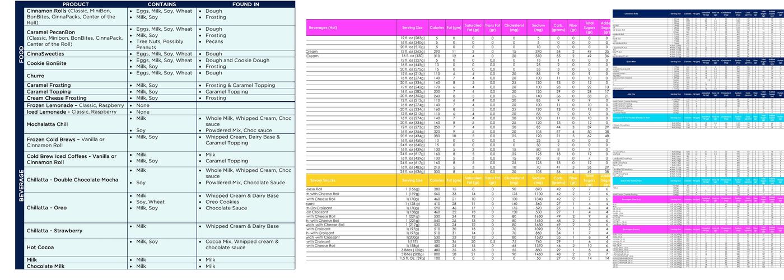This screenshot has width=784, height=280.
Task: Select the vertical FOOD section label
Action: 20,54
